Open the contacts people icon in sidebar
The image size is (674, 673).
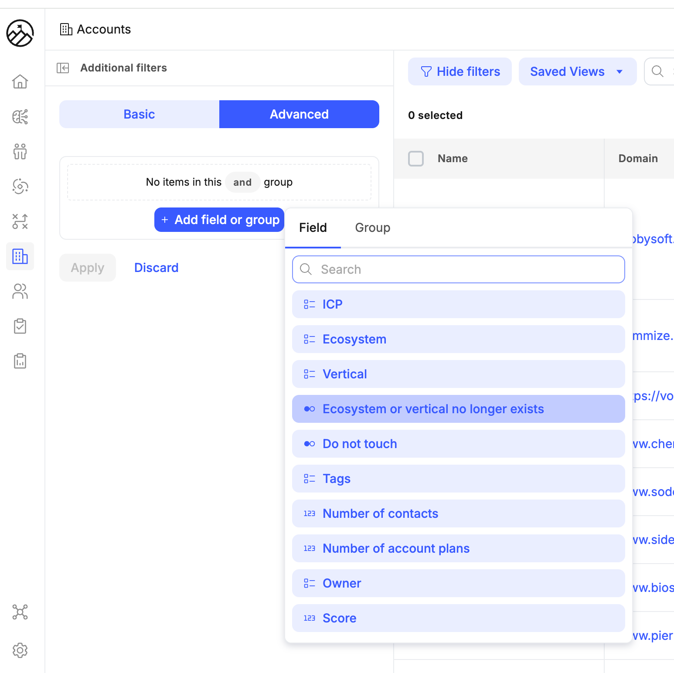[20, 291]
